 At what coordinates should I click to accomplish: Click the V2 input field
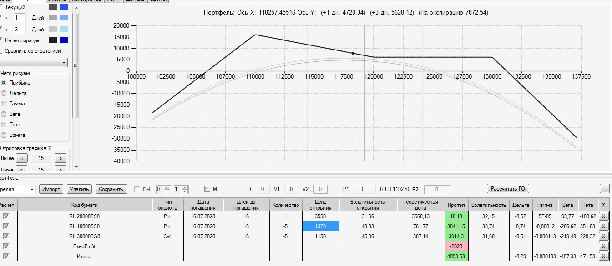[x=320, y=189]
